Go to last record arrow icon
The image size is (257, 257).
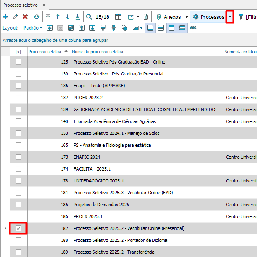[78, 17]
